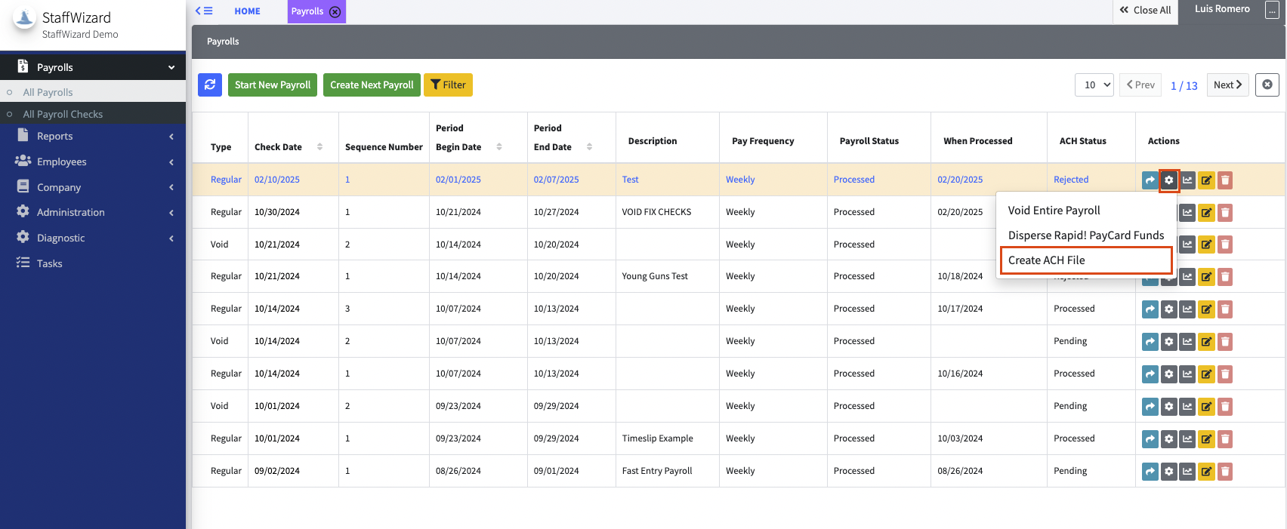
Task: Open the gear actions for 02/10/2025 payroll
Action: [1169, 180]
